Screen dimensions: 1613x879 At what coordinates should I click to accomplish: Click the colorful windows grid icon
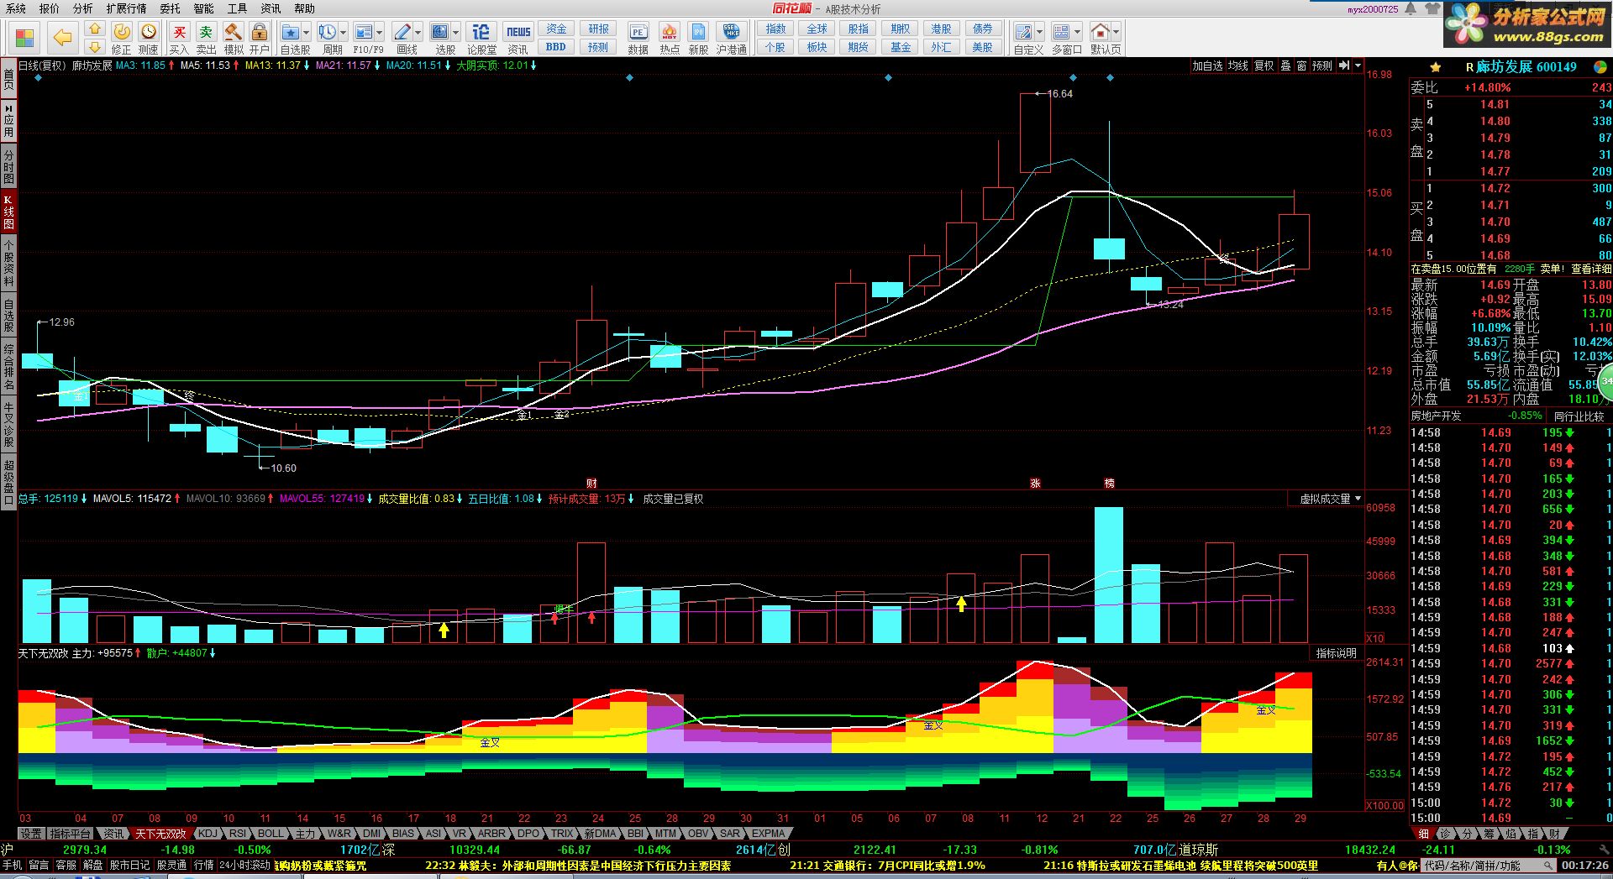[24, 39]
